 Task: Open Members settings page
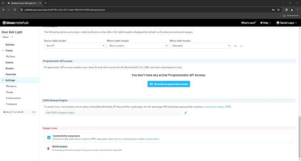[x=11, y=86]
